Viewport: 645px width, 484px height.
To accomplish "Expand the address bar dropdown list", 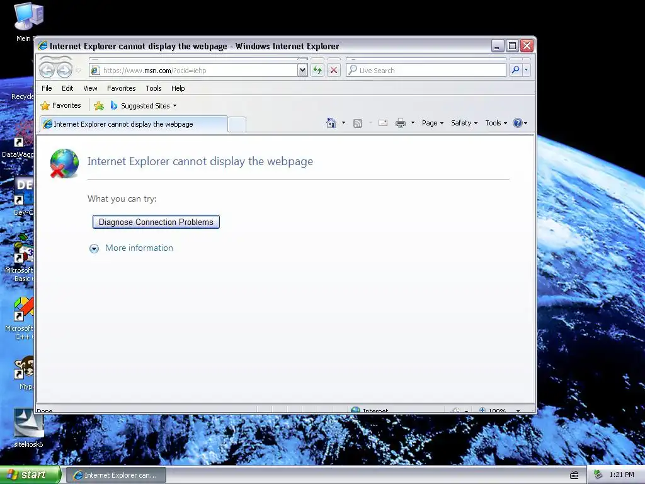I will tap(302, 71).
